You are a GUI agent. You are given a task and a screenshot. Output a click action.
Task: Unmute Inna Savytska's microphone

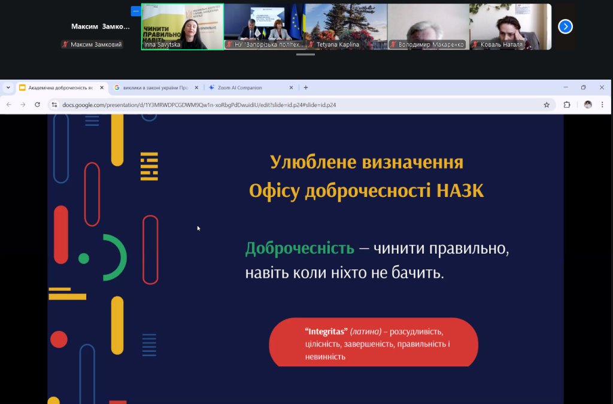tap(144, 44)
